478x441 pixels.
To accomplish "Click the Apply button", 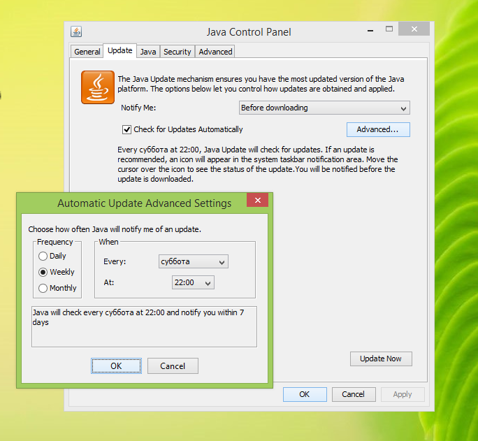I will tap(403, 394).
